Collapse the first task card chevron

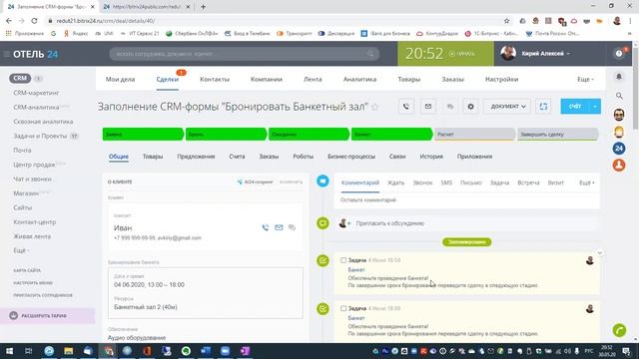(x=599, y=252)
